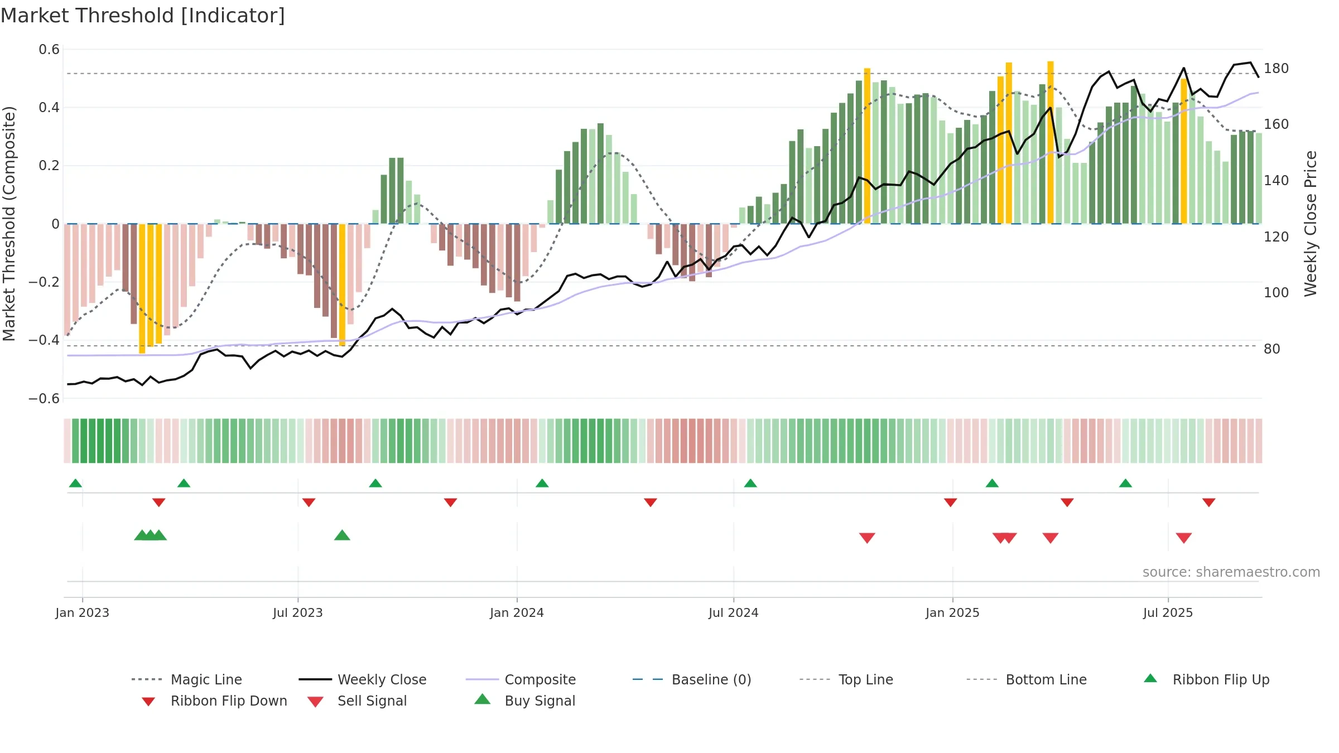Click the green triangle icon in Ribbon Flip Up legend

1150,678
